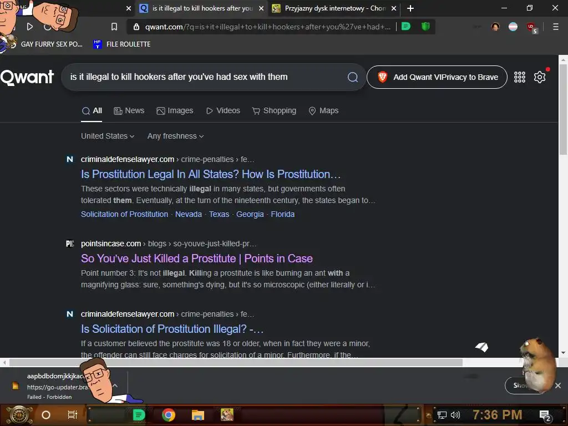Select the Shopping tab

tap(274, 111)
